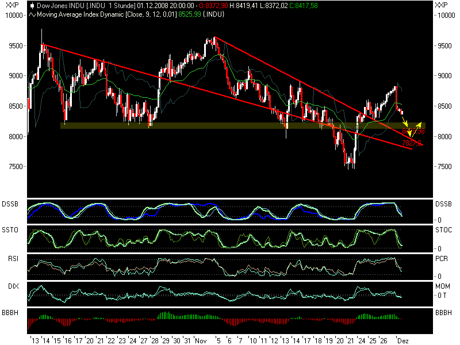
Task: Click the high value H:8419,41
Action: tap(244, 6)
